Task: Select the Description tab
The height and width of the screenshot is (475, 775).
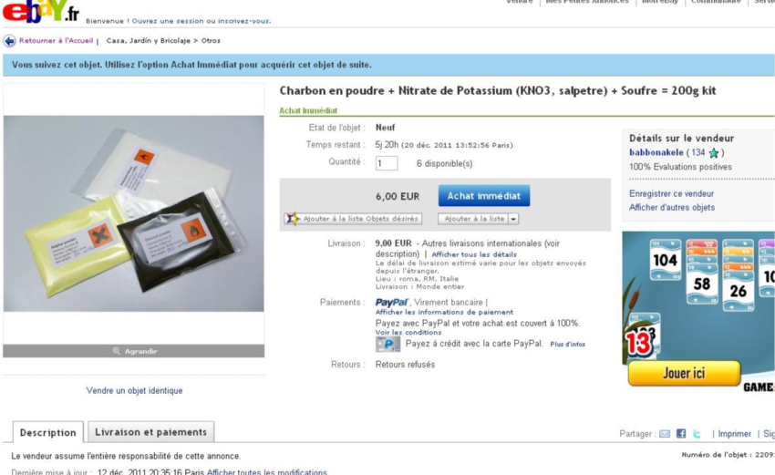Action: click(x=48, y=432)
